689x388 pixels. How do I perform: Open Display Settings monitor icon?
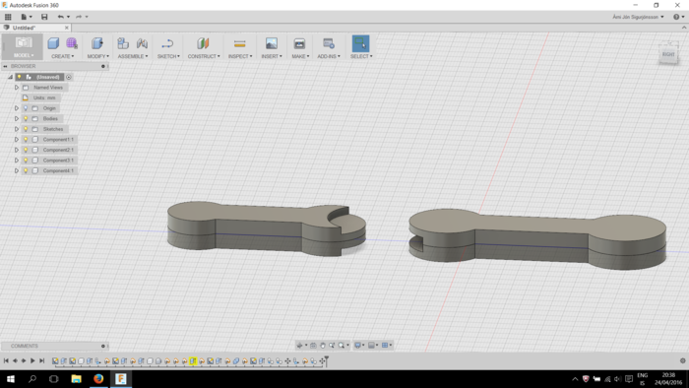(x=357, y=346)
